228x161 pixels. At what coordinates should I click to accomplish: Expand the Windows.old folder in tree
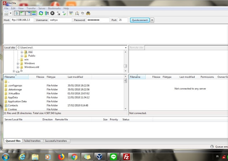[x=18, y=67]
